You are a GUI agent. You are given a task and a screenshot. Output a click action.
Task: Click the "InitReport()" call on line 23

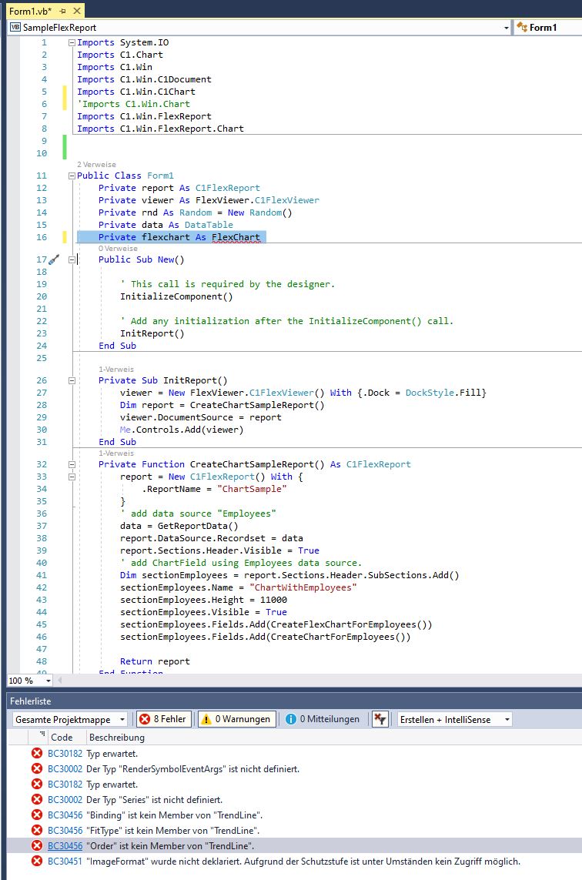pos(152,333)
